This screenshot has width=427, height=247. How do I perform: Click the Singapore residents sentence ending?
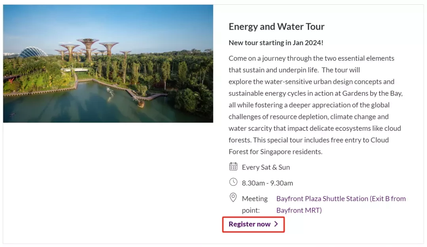(x=291, y=152)
